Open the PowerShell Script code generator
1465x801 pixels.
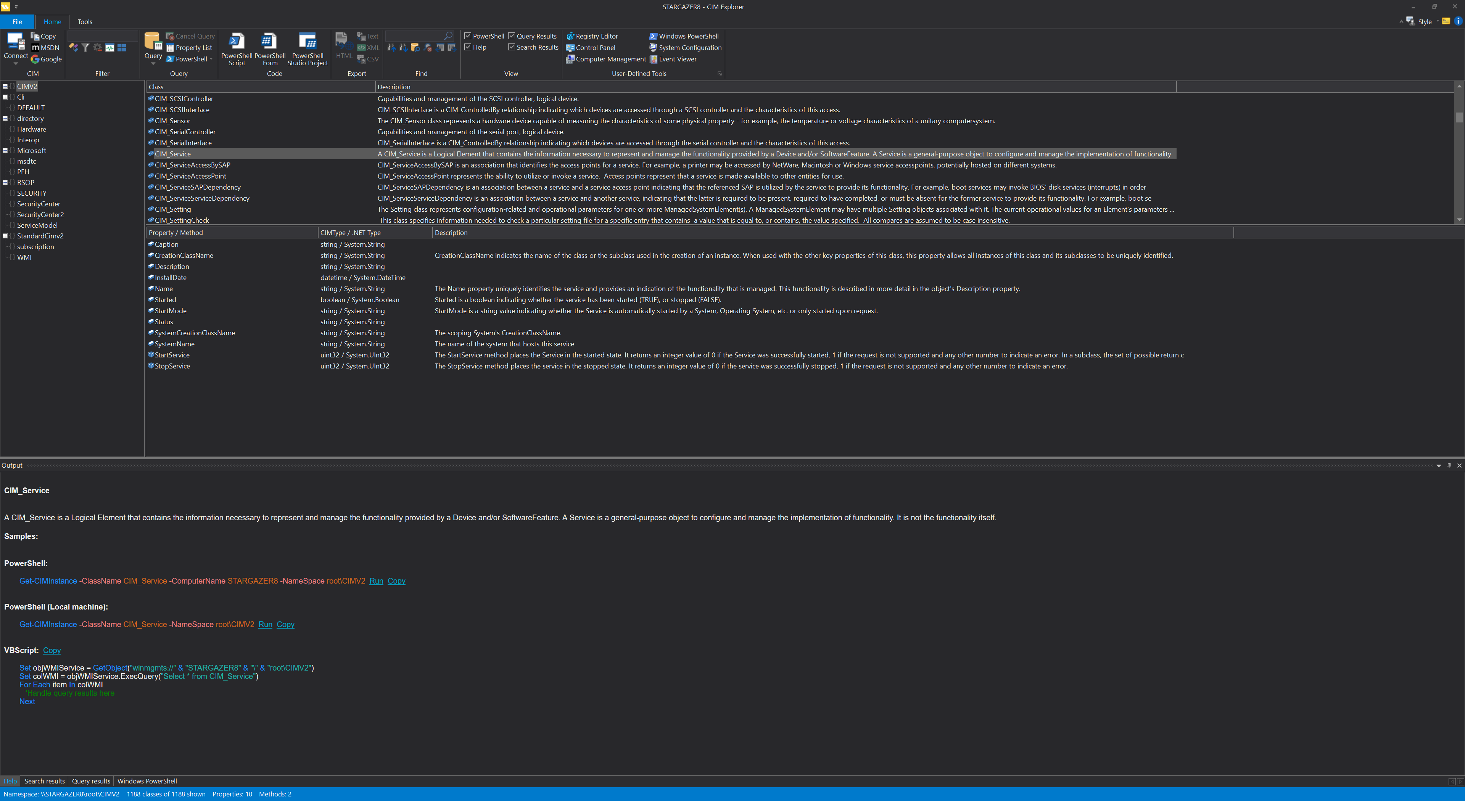[x=237, y=49]
